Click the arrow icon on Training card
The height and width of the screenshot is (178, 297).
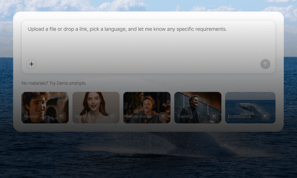(215, 117)
